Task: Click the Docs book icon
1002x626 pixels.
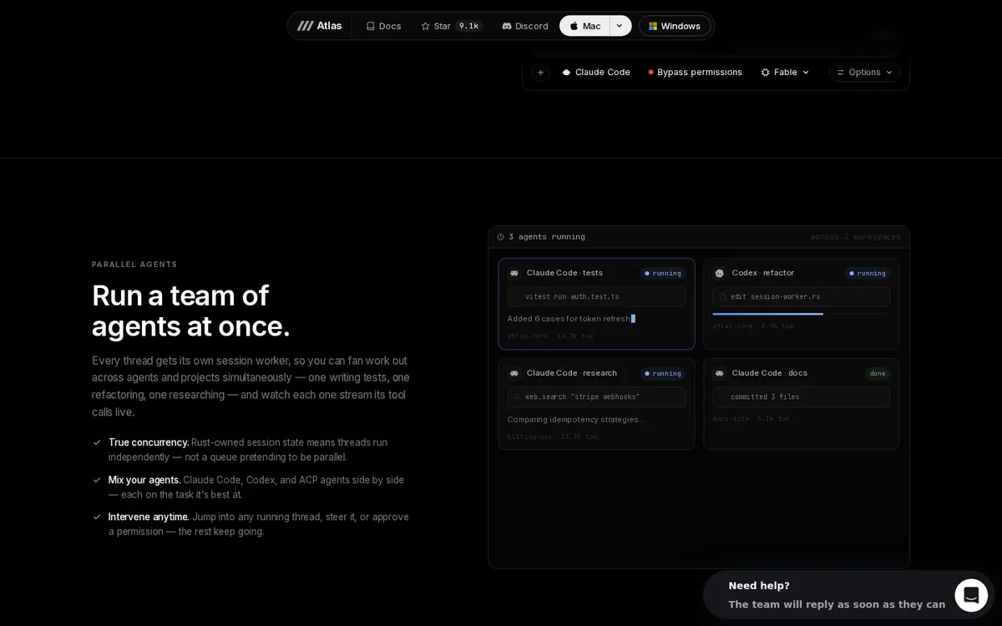Action: click(x=371, y=26)
